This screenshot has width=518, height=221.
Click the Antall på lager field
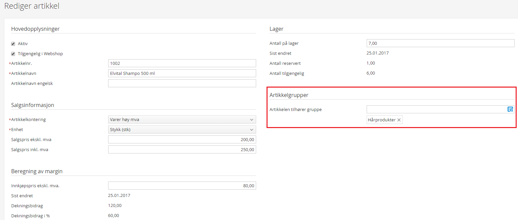pos(440,43)
